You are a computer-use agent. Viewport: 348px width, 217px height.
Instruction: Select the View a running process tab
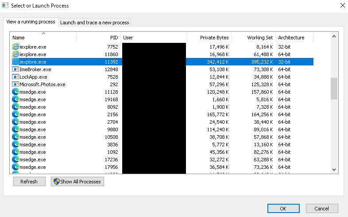[x=31, y=22]
